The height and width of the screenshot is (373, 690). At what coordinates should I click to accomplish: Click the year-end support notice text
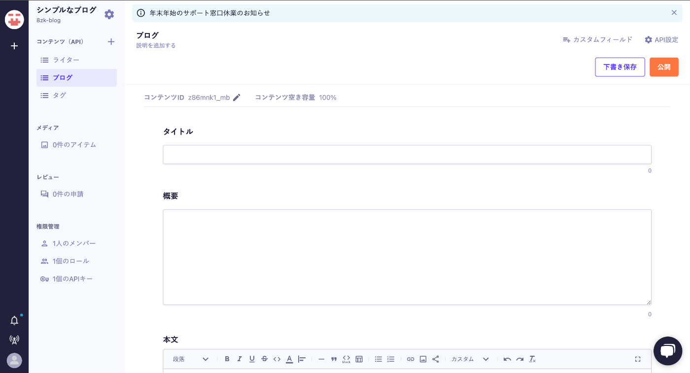210,13
